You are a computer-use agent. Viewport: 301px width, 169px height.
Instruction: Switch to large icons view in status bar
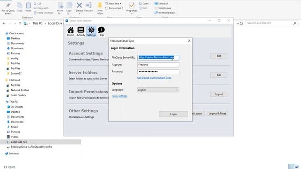(297, 167)
